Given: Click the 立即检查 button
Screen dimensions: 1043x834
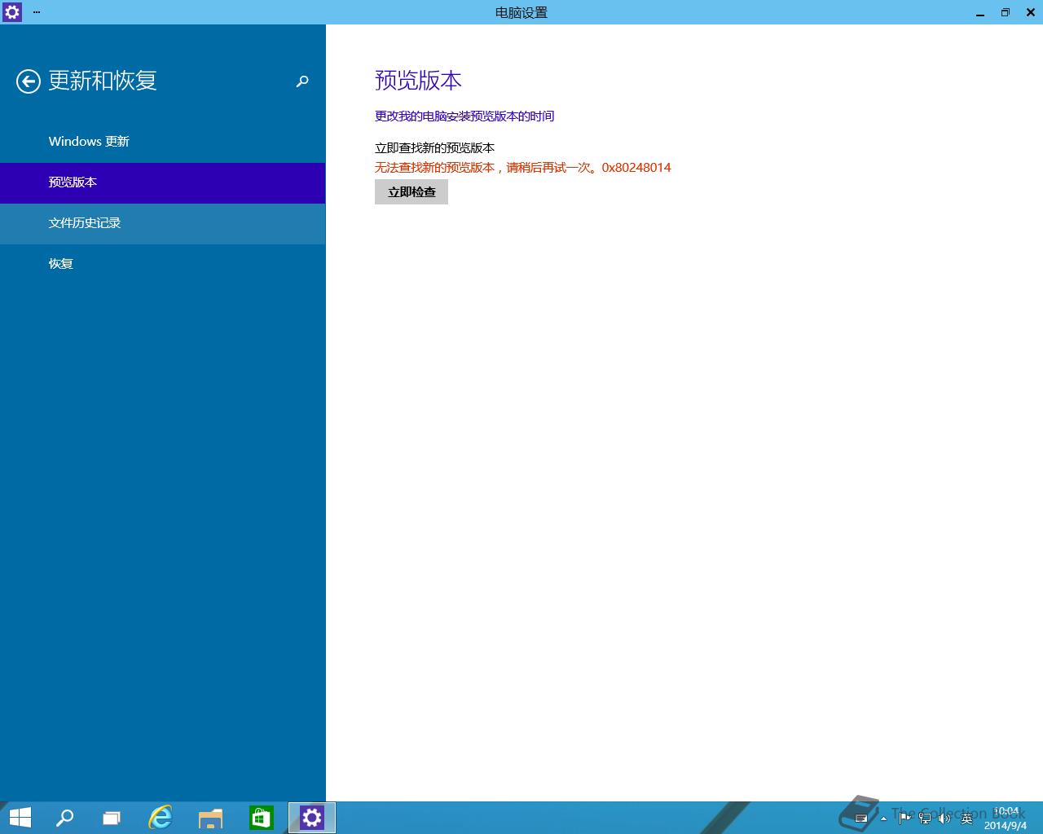Looking at the screenshot, I should [x=411, y=192].
